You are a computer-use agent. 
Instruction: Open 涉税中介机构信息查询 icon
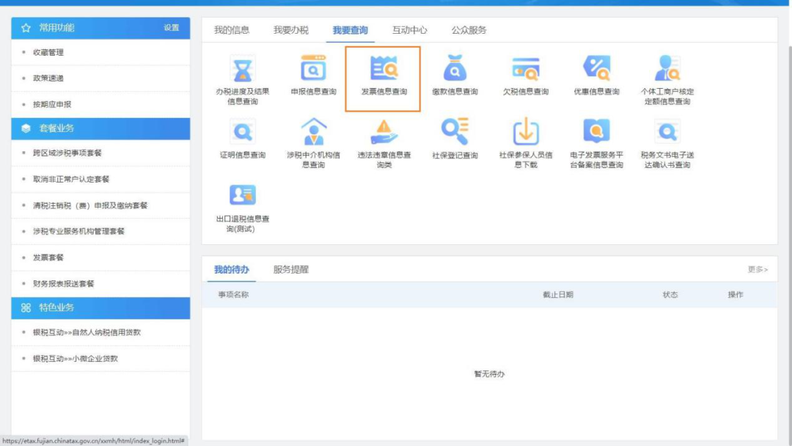(x=314, y=132)
